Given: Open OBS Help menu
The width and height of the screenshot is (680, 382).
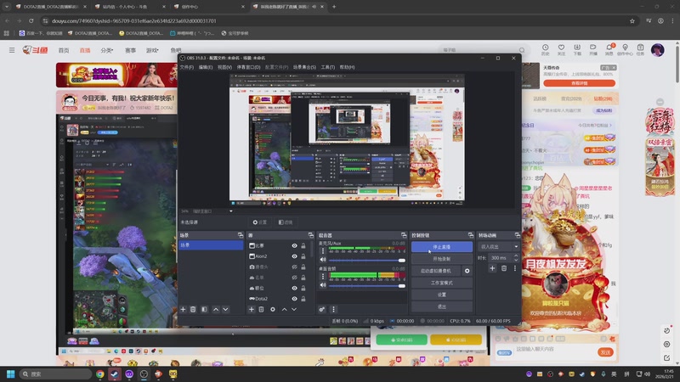Looking at the screenshot, I should coord(347,67).
